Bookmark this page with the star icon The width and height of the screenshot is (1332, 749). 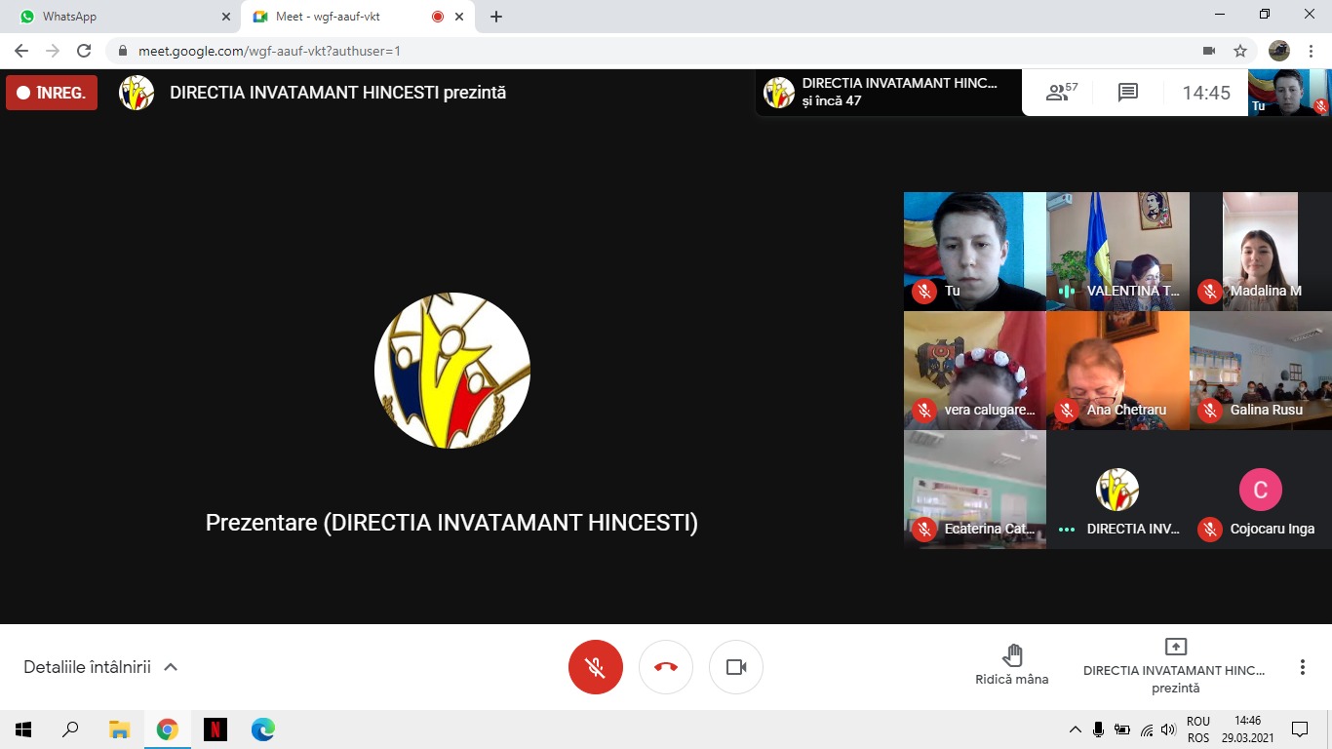pos(1240,51)
